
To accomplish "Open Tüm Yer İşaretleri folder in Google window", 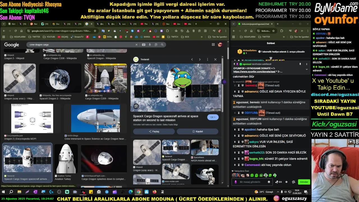I will coord(218,37).
